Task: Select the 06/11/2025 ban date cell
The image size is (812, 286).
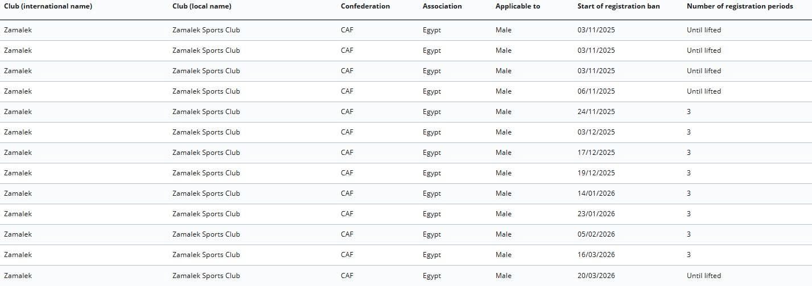Action: pos(596,91)
